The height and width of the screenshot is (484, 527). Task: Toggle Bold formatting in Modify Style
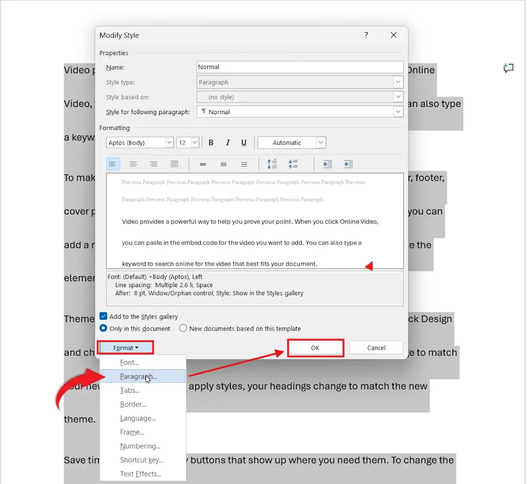tap(211, 143)
